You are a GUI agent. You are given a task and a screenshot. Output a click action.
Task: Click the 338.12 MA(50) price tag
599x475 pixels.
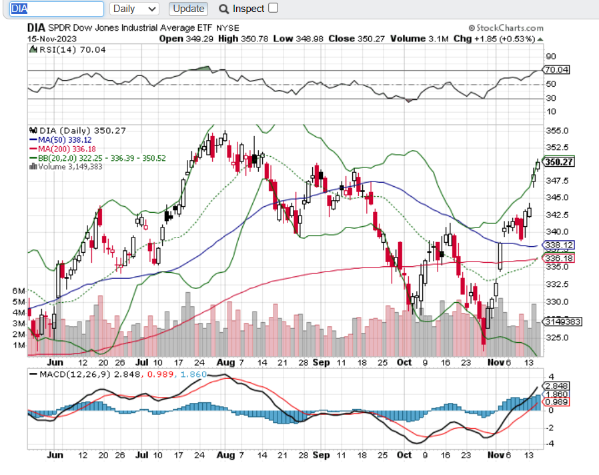[559, 245]
